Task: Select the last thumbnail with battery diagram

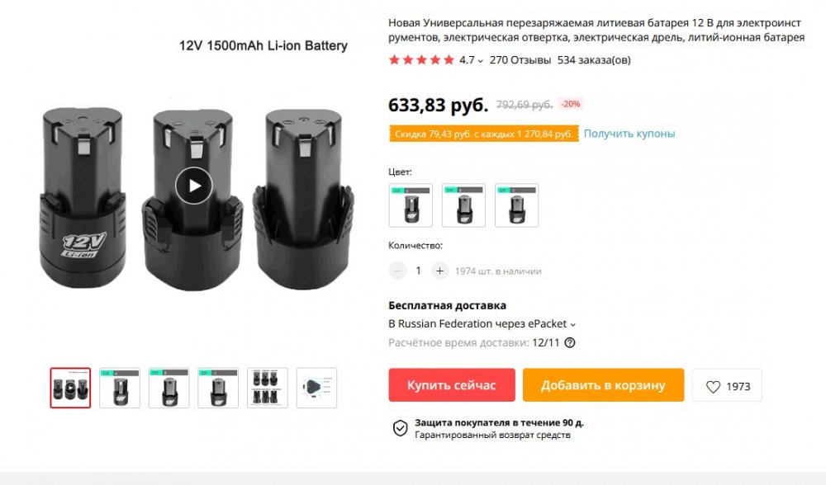Action: click(316, 388)
